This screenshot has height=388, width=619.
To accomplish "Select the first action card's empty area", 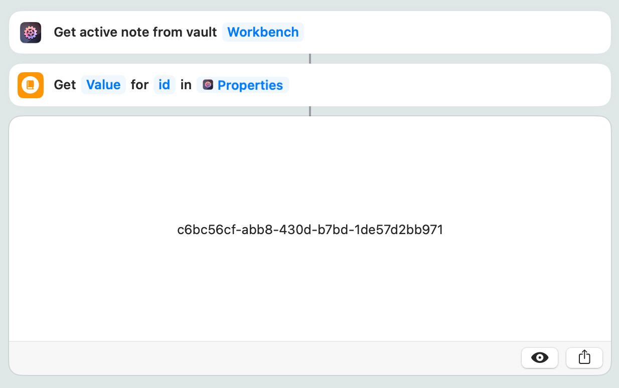I will [x=451, y=33].
